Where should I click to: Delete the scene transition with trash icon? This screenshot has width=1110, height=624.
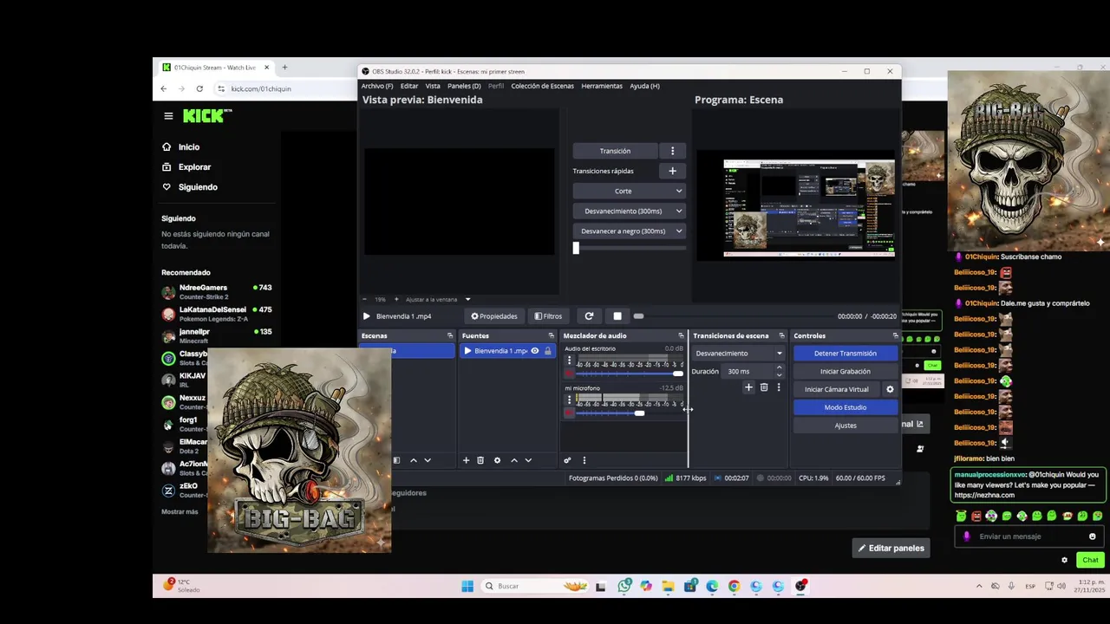click(764, 387)
